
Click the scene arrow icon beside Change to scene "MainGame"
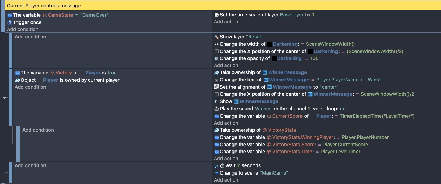(x=217, y=173)
